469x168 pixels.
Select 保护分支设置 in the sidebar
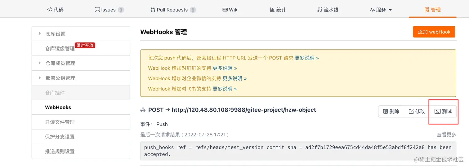click(60, 137)
